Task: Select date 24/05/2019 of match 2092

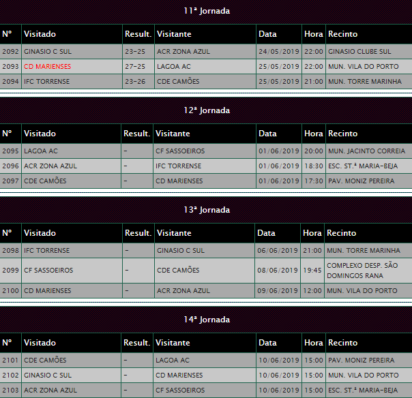Action: coord(279,52)
